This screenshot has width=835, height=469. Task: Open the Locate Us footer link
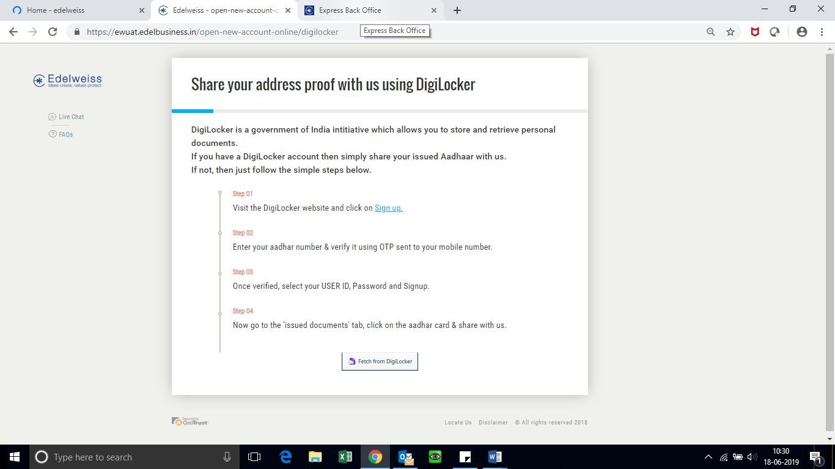pyautogui.click(x=458, y=423)
